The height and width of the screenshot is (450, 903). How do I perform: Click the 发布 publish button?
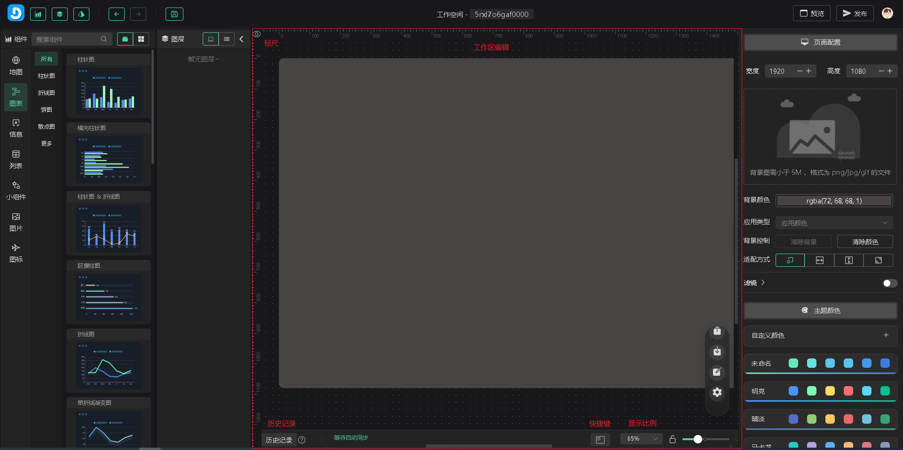tap(855, 14)
